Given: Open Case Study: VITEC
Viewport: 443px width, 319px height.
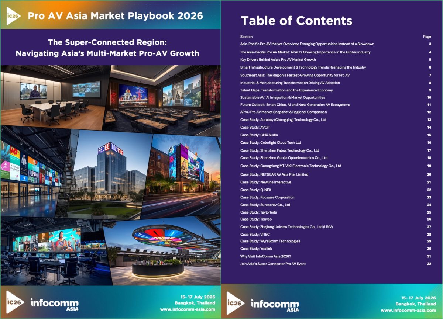Looking at the screenshot, I should [256, 235].
